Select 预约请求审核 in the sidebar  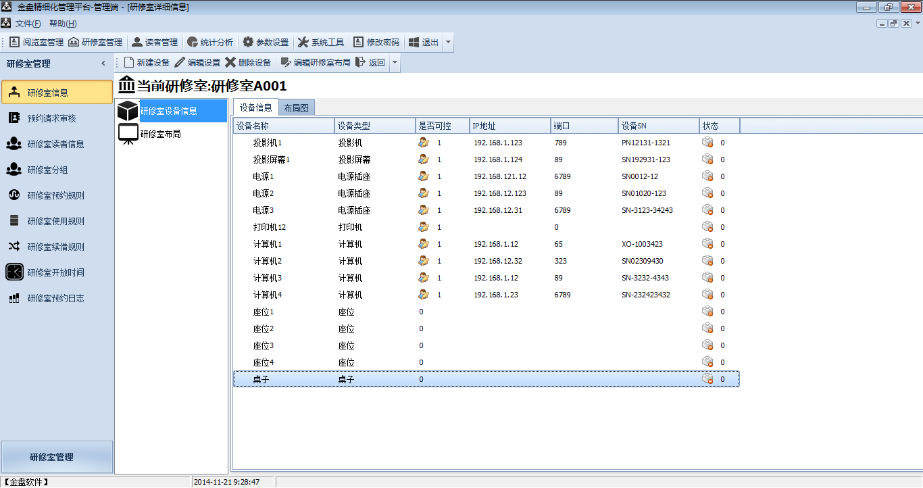51,118
